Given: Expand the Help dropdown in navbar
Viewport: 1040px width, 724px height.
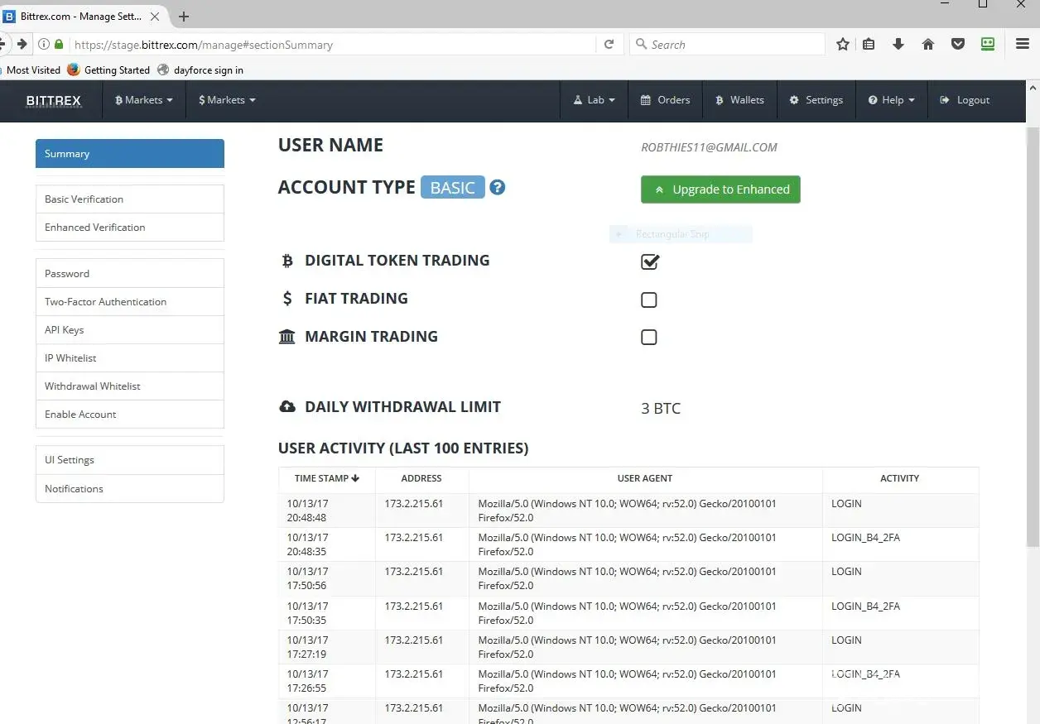Looking at the screenshot, I should [x=891, y=100].
